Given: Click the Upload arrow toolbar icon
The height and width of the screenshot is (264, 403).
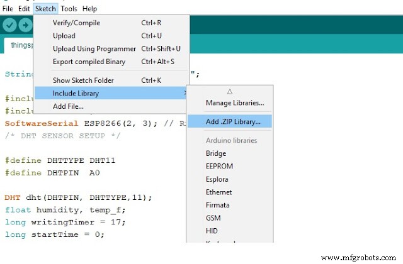Looking at the screenshot, I should click(x=25, y=25).
